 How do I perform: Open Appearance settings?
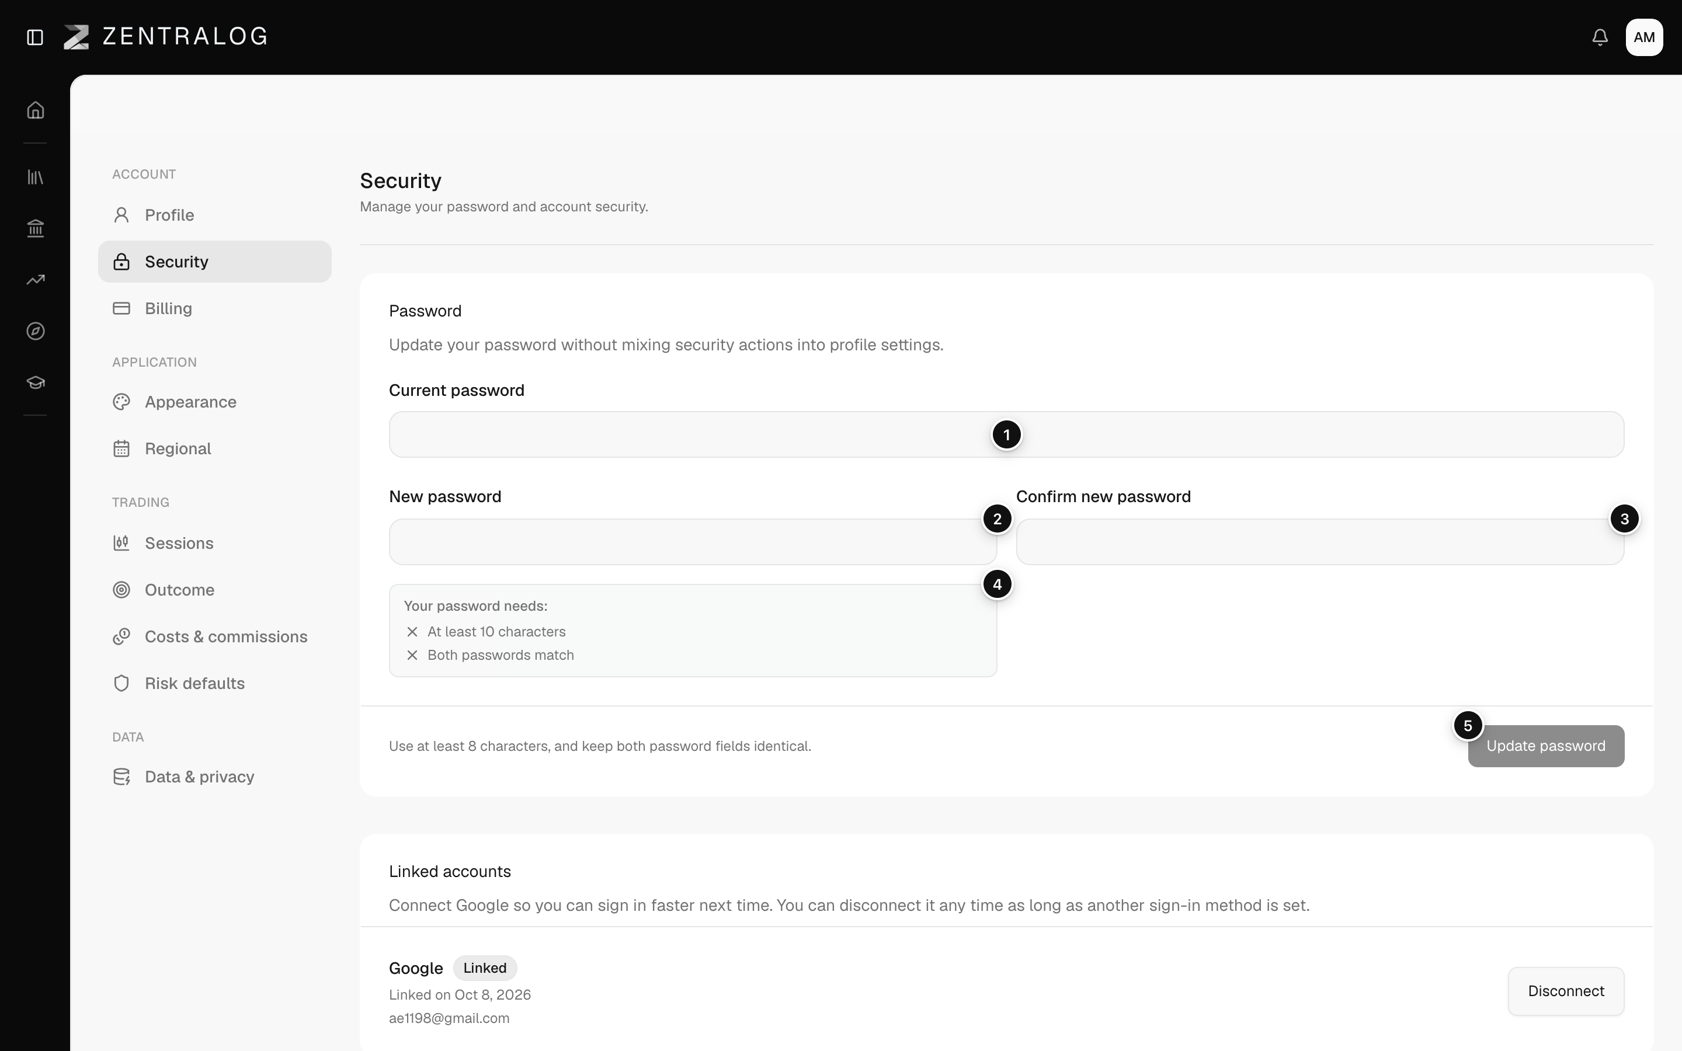pos(215,402)
